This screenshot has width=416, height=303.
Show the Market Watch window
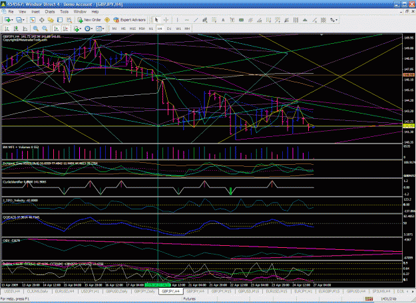[x=33, y=20]
